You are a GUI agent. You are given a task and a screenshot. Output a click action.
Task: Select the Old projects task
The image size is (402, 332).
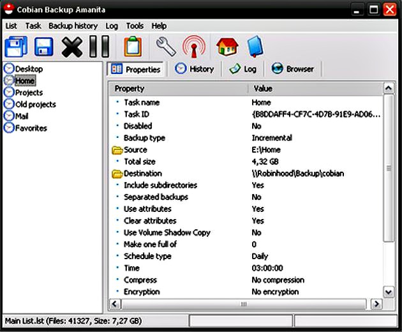click(35, 105)
